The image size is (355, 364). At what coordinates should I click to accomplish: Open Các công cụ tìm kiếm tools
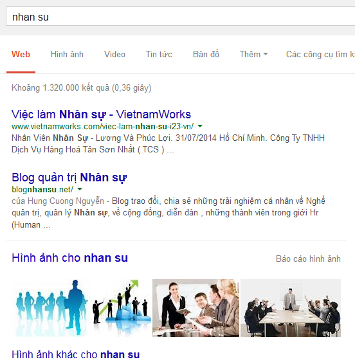(x=320, y=54)
